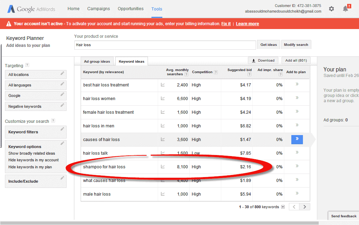Screen dimensions: 359x225
Task: Click the $6.82 suggested bid cell
Action: pyautogui.click(x=245, y=126)
